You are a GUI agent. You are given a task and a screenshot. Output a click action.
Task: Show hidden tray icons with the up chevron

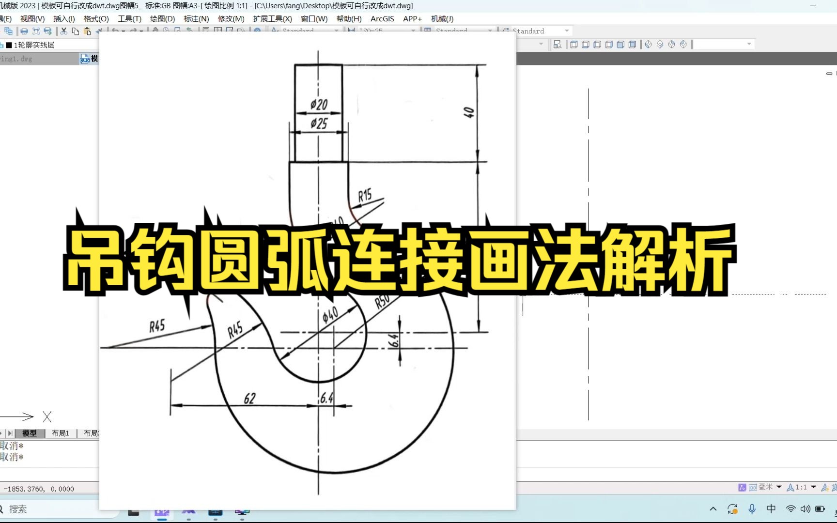coord(713,509)
